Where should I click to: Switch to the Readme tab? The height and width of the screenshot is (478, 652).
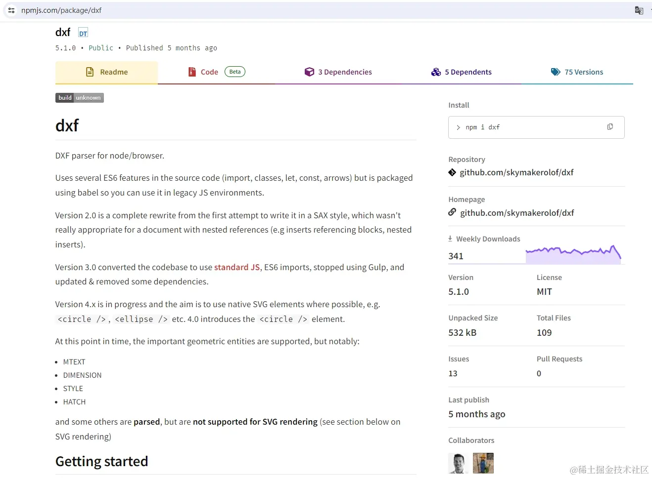pos(106,72)
